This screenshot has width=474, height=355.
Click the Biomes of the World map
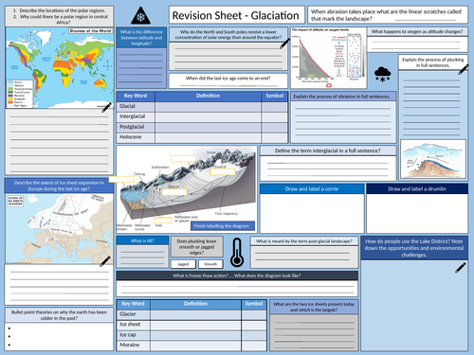60,68
